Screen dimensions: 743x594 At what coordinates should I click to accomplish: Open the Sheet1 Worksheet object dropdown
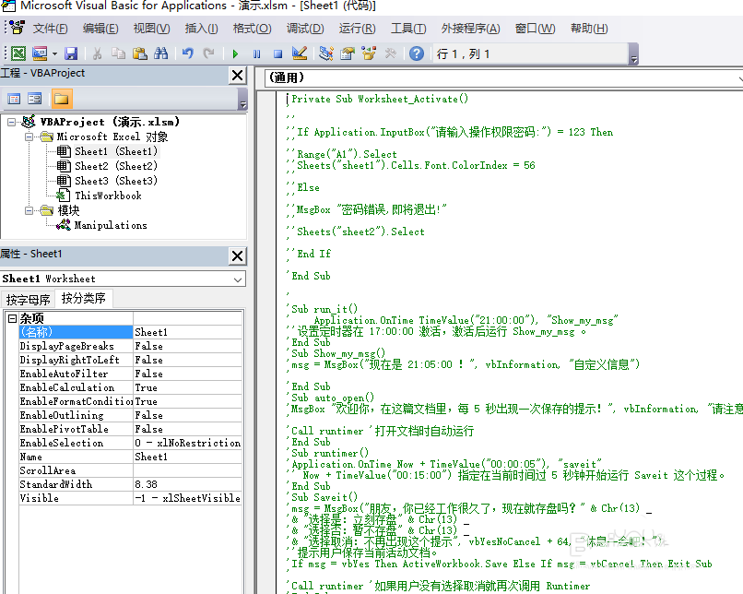[x=238, y=279]
